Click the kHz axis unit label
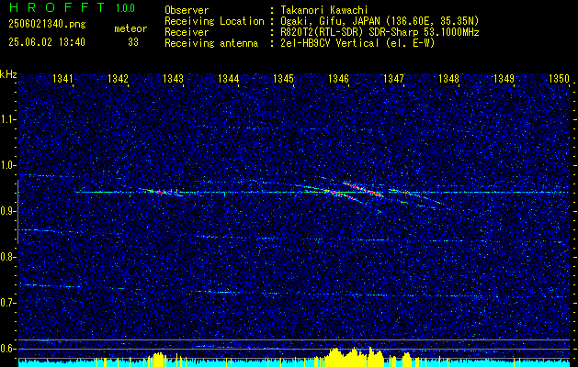The width and height of the screenshot is (578, 367). click(x=8, y=74)
